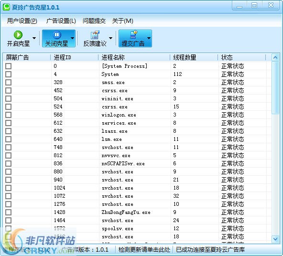Open the 开启克星 dropdown arrow

pyautogui.click(x=34, y=38)
